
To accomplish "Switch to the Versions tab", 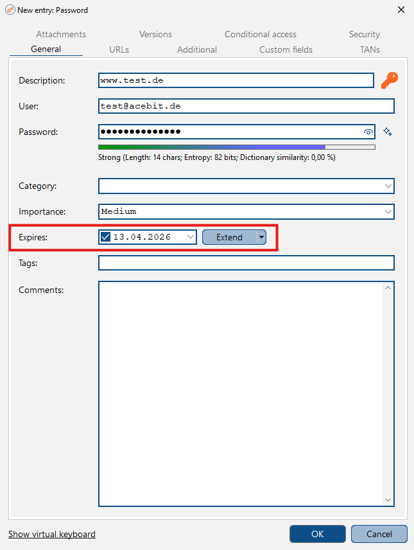I will pos(155,35).
